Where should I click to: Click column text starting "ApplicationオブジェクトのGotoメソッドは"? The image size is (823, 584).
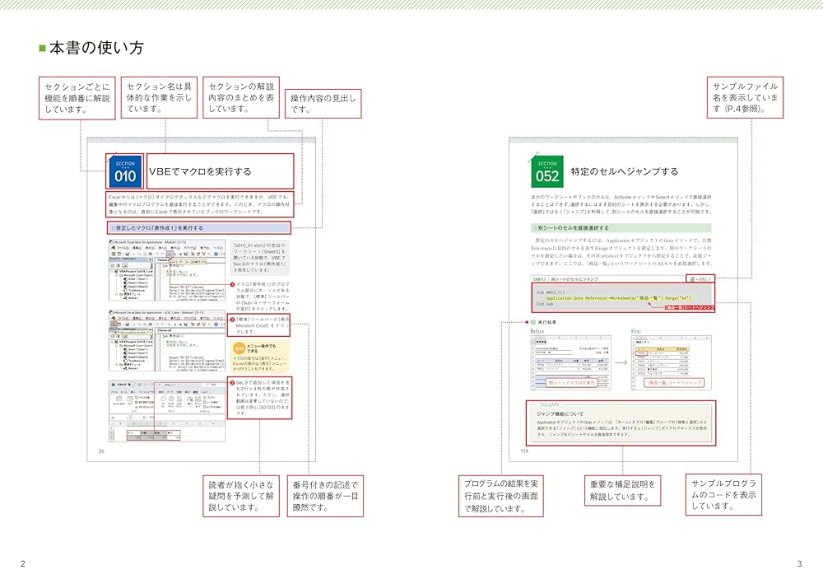pyautogui.click(x=621, y=428)
